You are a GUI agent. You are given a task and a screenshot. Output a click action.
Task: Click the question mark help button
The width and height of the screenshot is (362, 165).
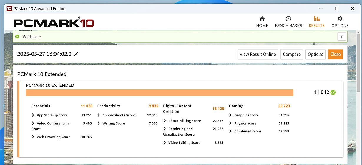pyautogui.click(x=341, y=37)
